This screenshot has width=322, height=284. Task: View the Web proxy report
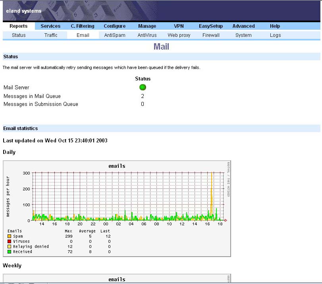[x=179, y=35]
